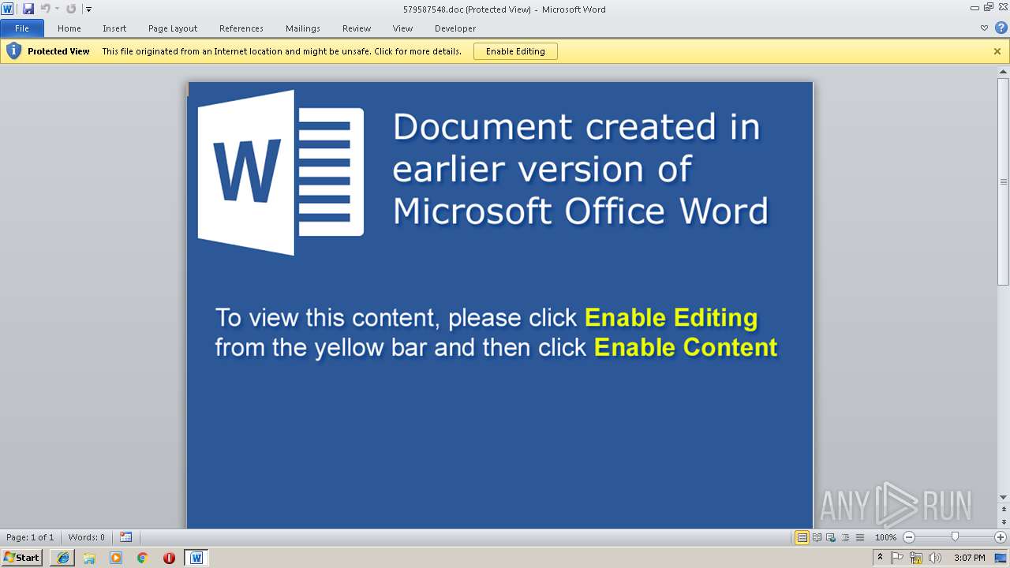The width and height of the screenshot is (1010, 568).
Task: Click the vertical scrollbar thumb
Action: pos(1004,181)
